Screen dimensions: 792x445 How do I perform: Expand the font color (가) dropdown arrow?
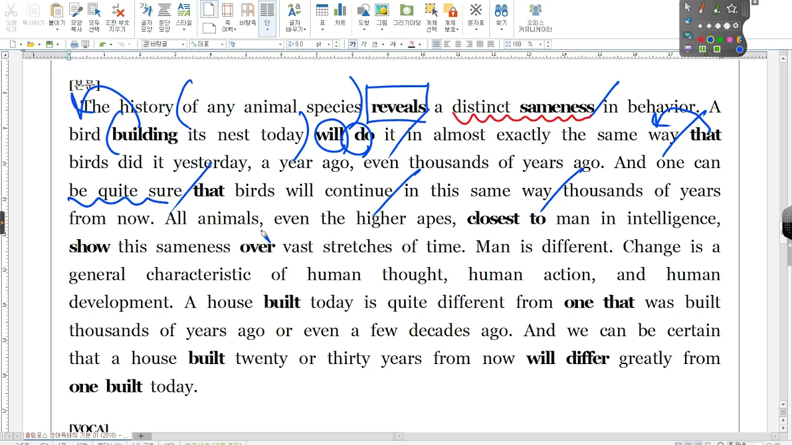pyautogui.click(x=420, y=44)
